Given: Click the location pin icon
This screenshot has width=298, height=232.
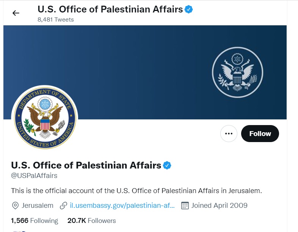Looking at the screenshot, I should pyautogui.click(x=16, y=206).
